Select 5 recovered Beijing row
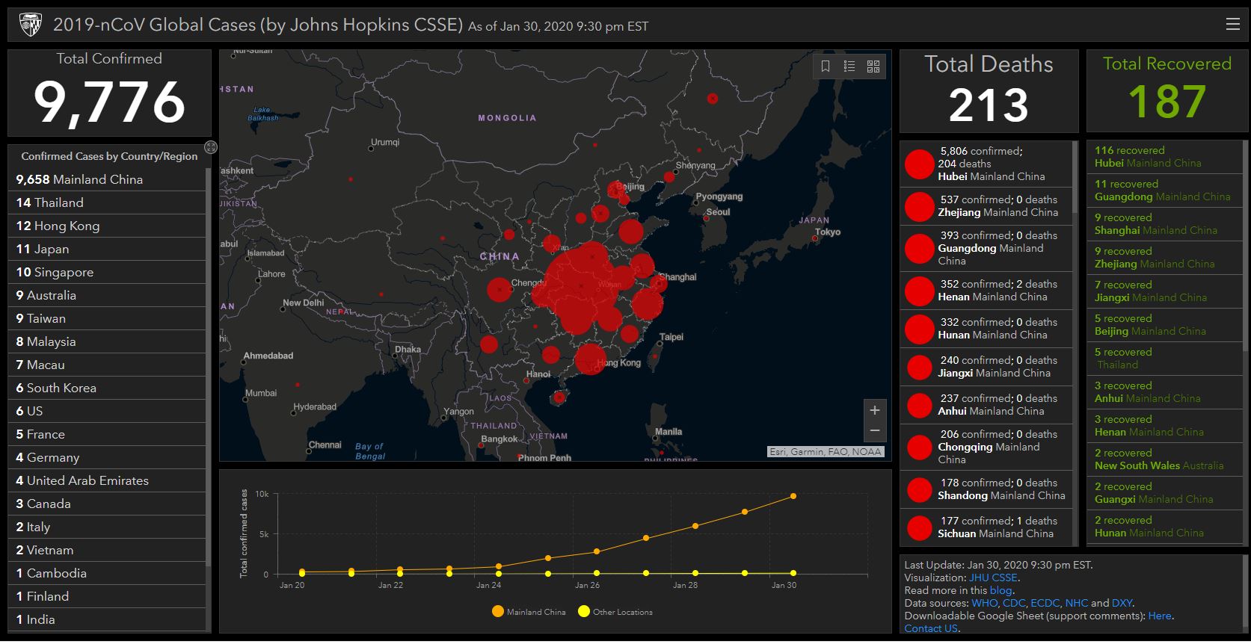Screen dimensions: 1251x644 tap(1164, 325)
